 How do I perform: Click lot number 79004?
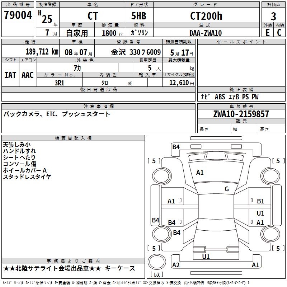[x=18, y=15]
